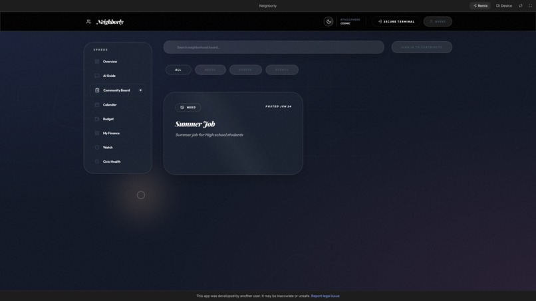536x301 pixels.
Task: Click Sign In To Contribute button
Action: (422, 47)
